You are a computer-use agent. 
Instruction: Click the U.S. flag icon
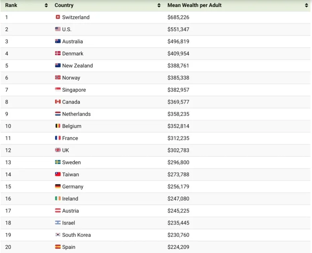[58, 29]
